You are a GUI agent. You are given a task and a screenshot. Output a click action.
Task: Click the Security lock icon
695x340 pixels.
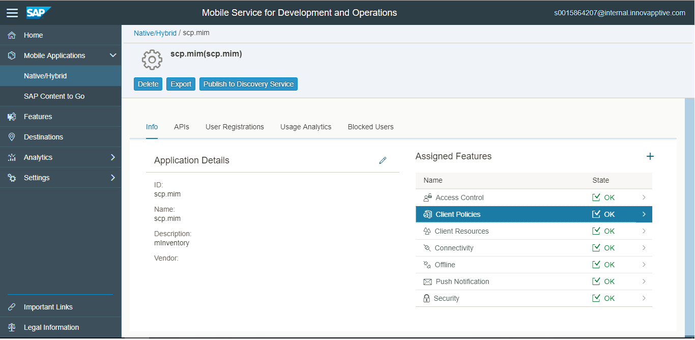coord(426,298)
